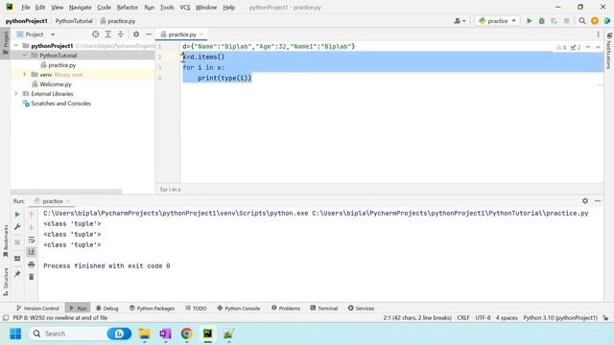Open the Project panel settings gear
This screenshot has height=345, width=614.
[136, 34]
